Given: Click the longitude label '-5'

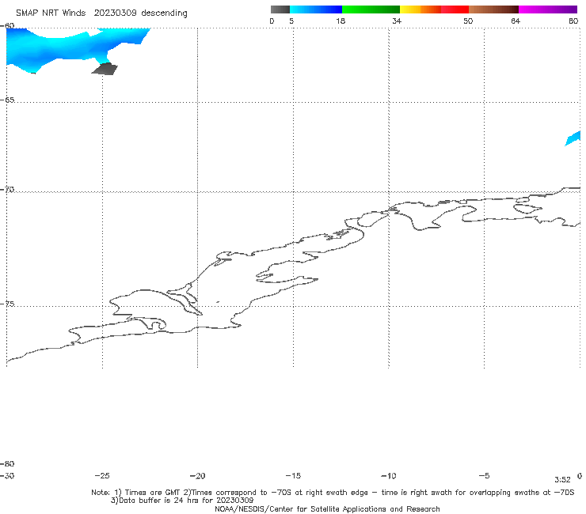Looking at the screenshot, I should (484, 475).
